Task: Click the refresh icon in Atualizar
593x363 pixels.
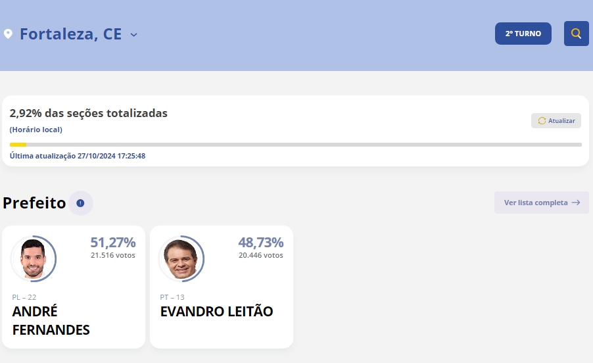Action: [542, 120]
